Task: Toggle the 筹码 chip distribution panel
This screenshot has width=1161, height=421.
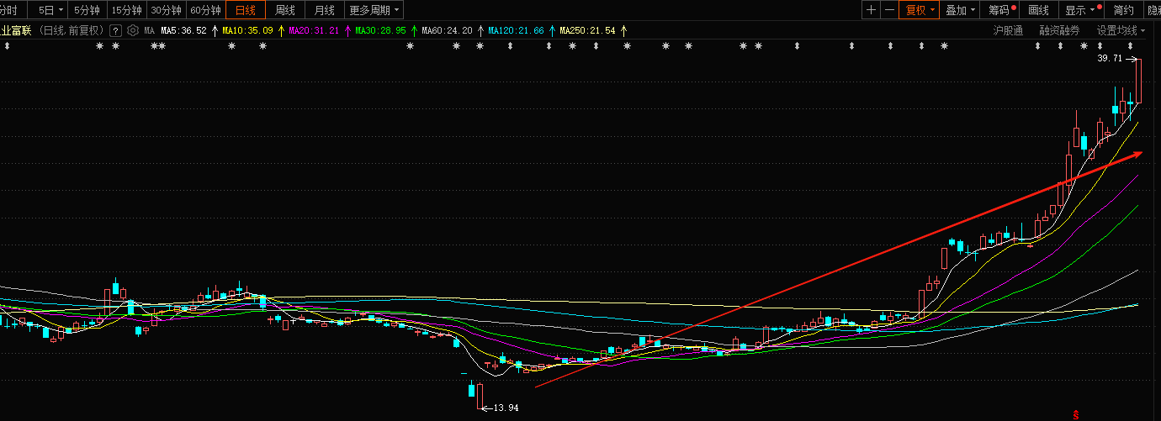Action: (999, 10)
